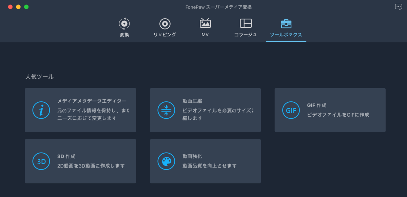The image size is (407, 197).
Task: Close the window with the red button
Action: 10,7
